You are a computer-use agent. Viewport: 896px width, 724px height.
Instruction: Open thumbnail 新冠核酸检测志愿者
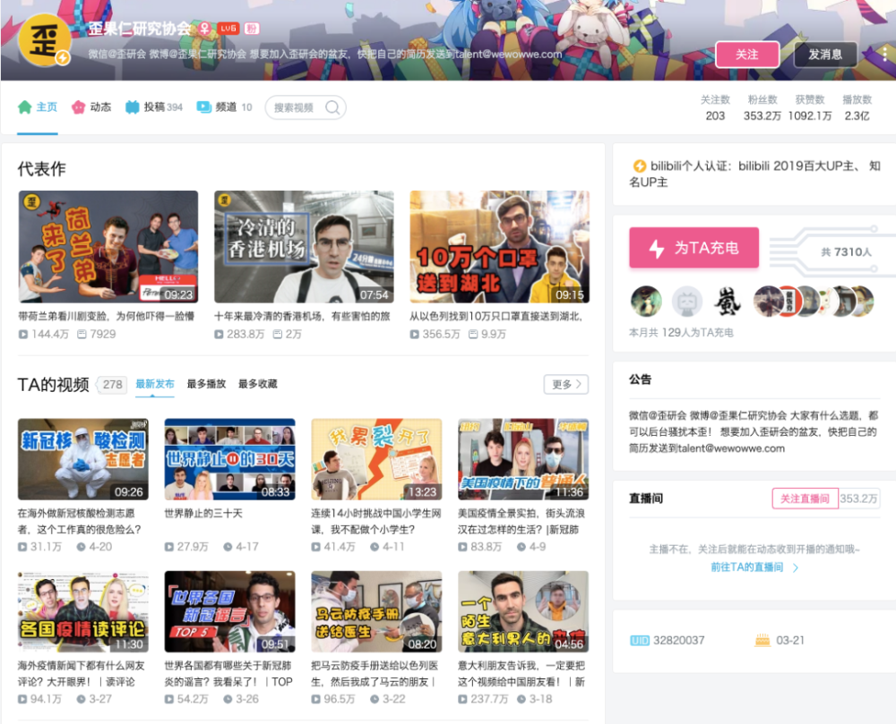pos(82,459)
